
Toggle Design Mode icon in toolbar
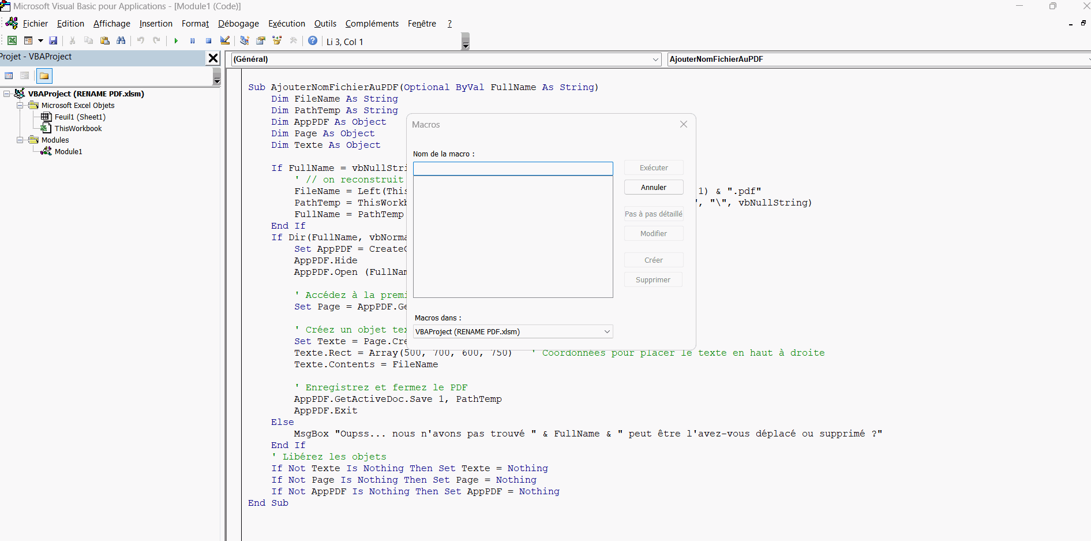(x=225, y=40)
